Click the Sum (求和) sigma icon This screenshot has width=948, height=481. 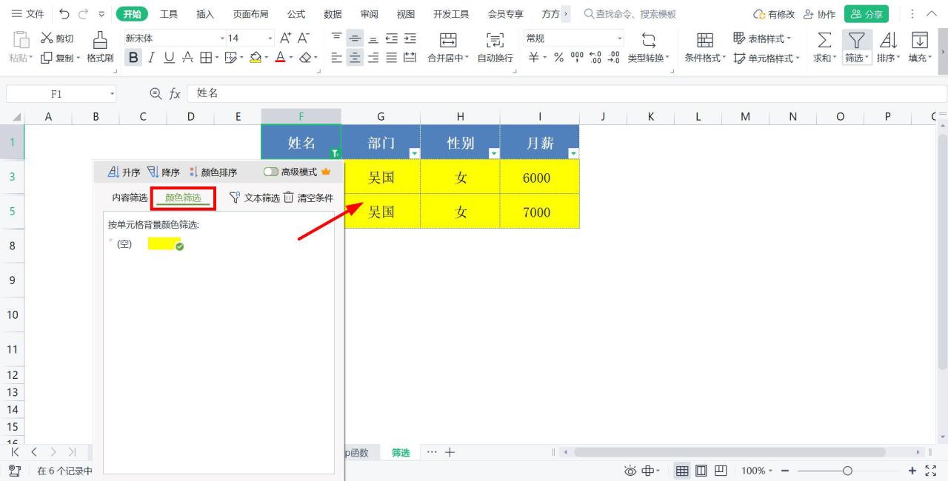pyautogui.click(x=824, y=41)
